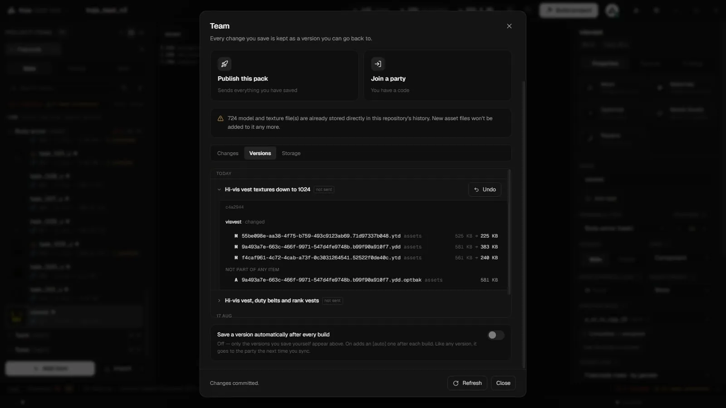Select file f4caf961-4c72-4cab-a73f-0c3031264541.52522f0de40c.ytd

pyautogui.click(x=321, y=257)
